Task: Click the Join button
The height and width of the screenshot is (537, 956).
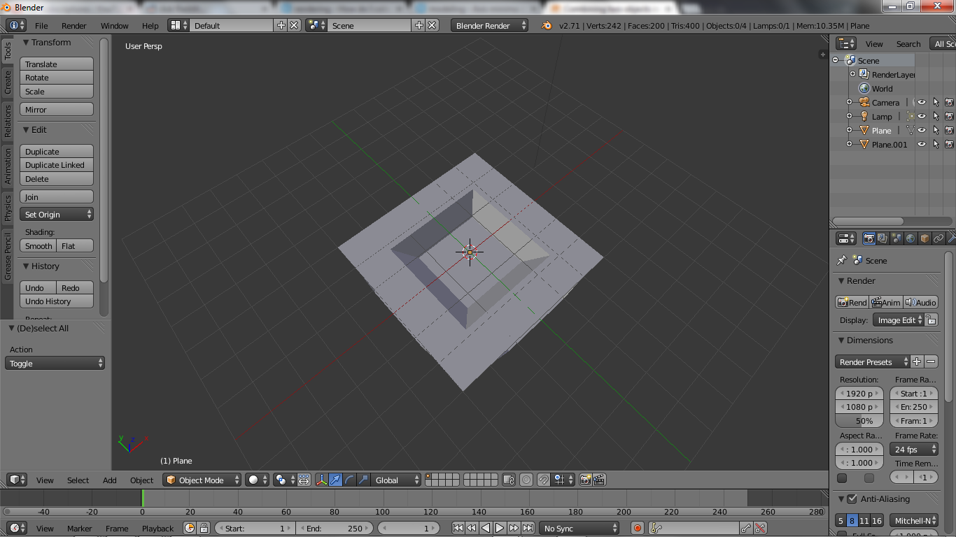Action: tap(57, 196)
